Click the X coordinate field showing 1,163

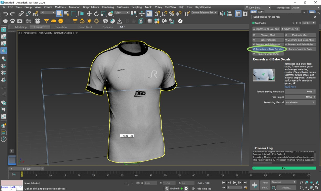150,183
